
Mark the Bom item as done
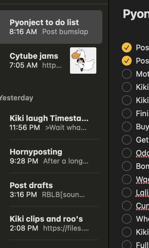pyautogui.click(x=127, y=166)
